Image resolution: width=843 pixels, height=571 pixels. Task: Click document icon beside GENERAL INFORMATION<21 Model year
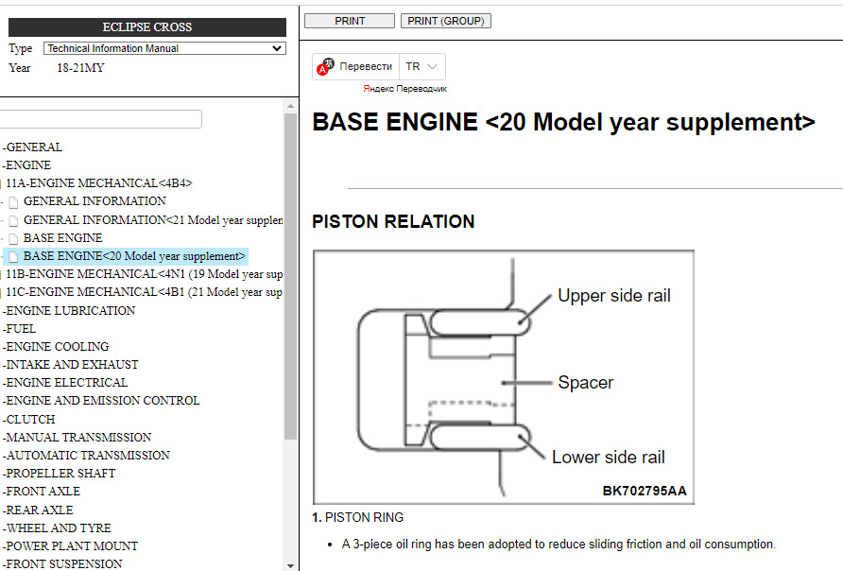(x=13, y=221)
